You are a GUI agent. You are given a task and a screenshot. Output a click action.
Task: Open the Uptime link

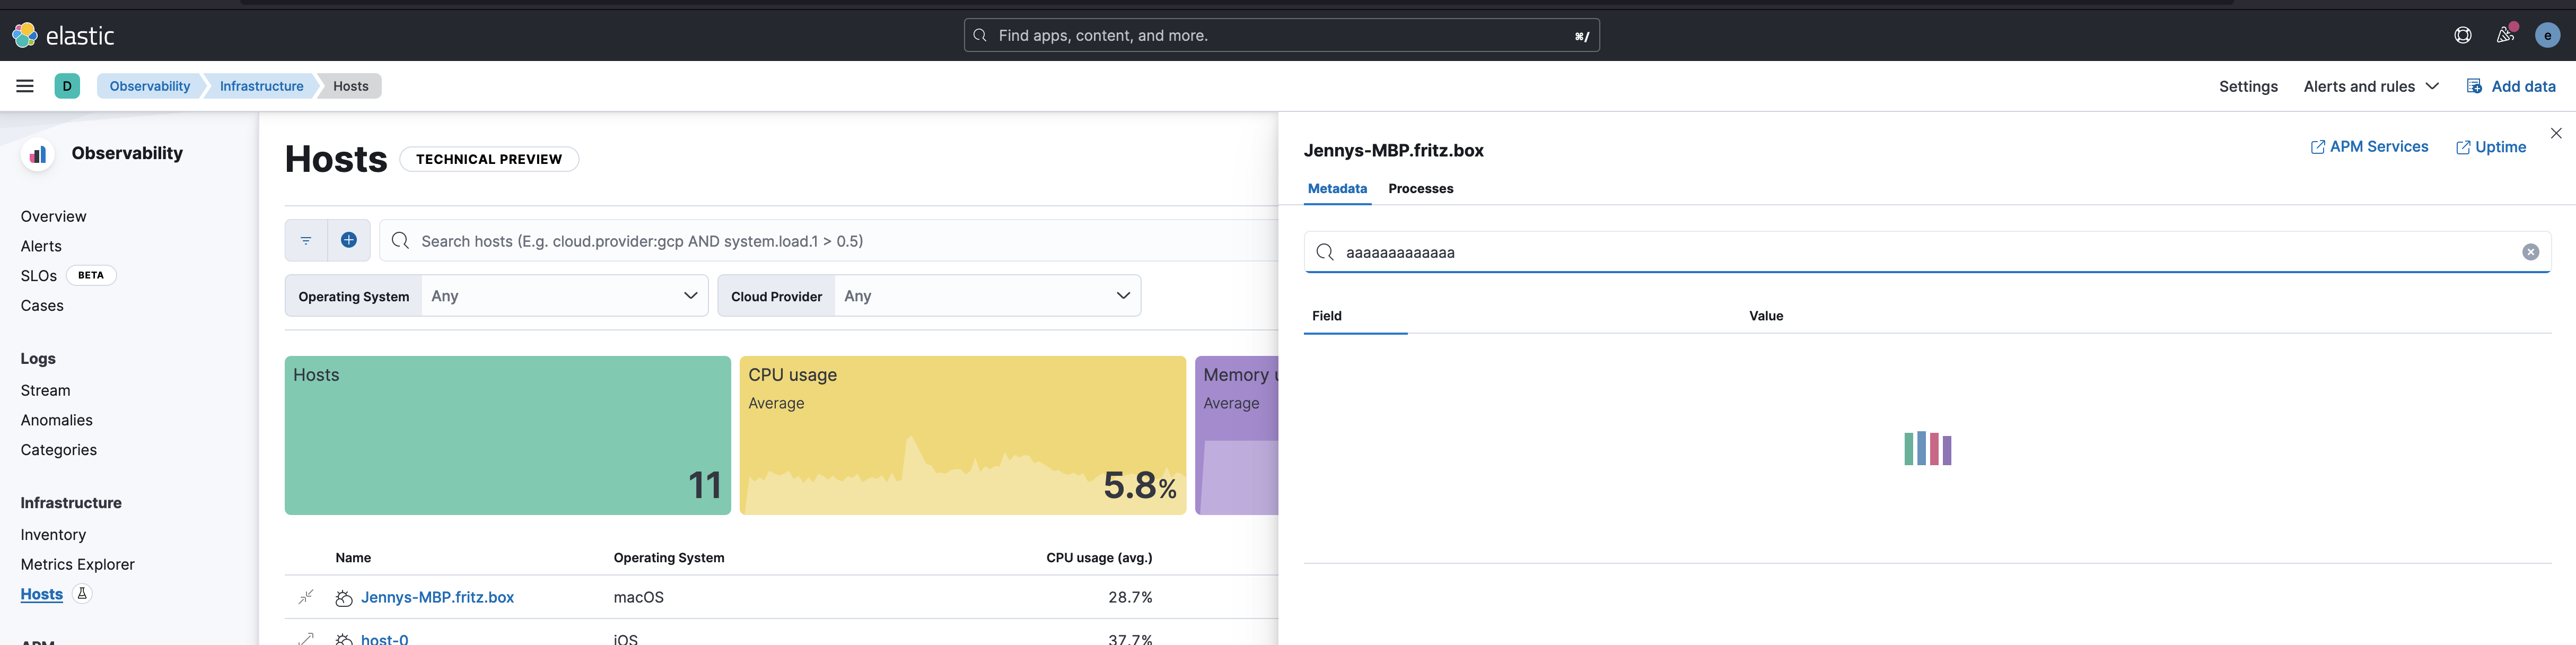[2491, 147]
